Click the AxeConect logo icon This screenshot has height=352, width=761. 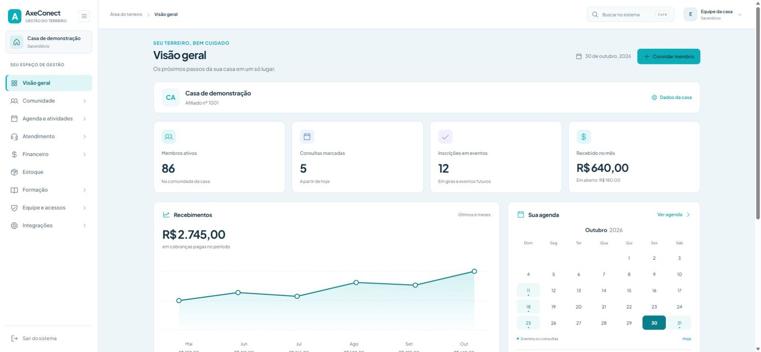[x=15, y=16]
